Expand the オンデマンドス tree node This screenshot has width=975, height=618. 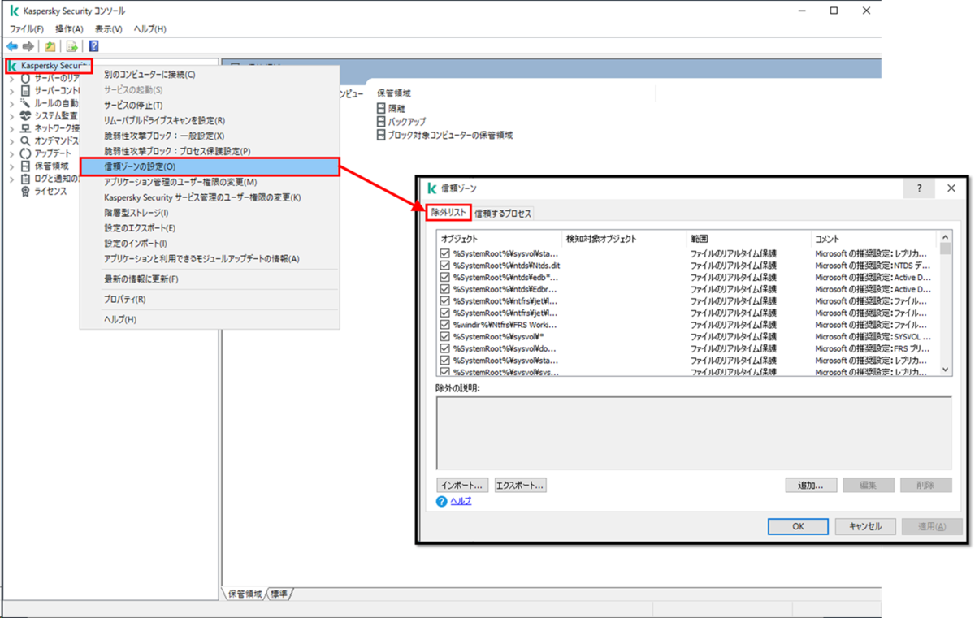[11, 140]
